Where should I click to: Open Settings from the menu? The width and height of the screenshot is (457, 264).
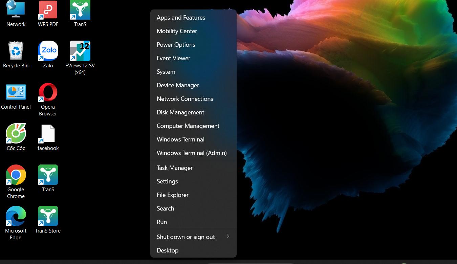coord(193,181)
